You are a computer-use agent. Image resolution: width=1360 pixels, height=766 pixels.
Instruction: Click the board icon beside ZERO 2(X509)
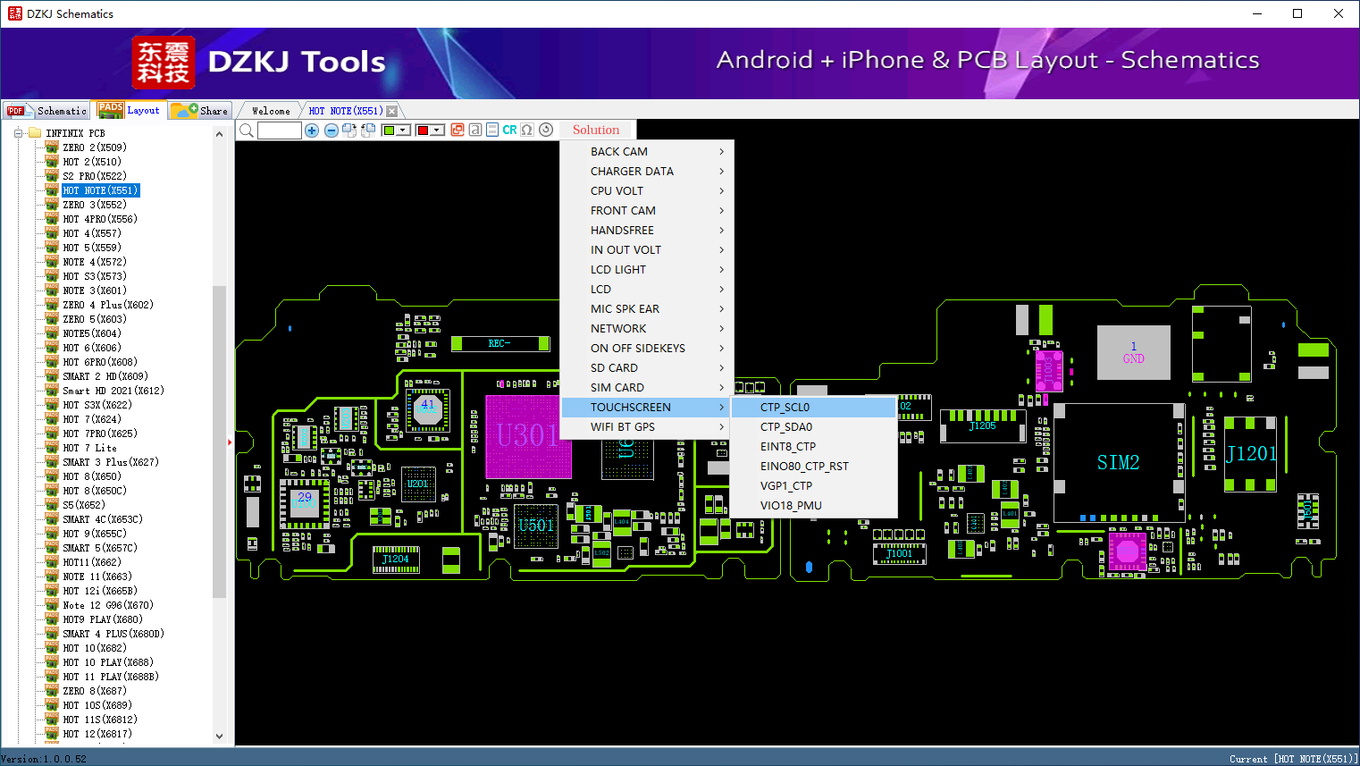pos(52,147)
